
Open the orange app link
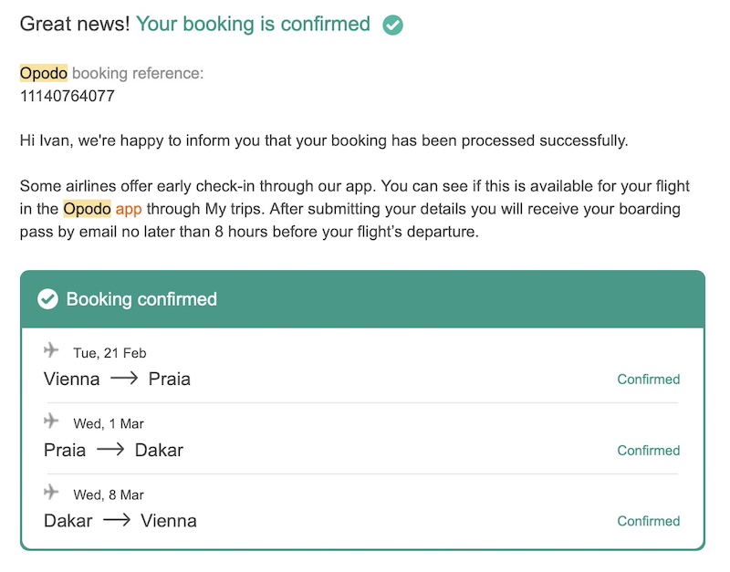pyautogui.click(x=129, y=208)
